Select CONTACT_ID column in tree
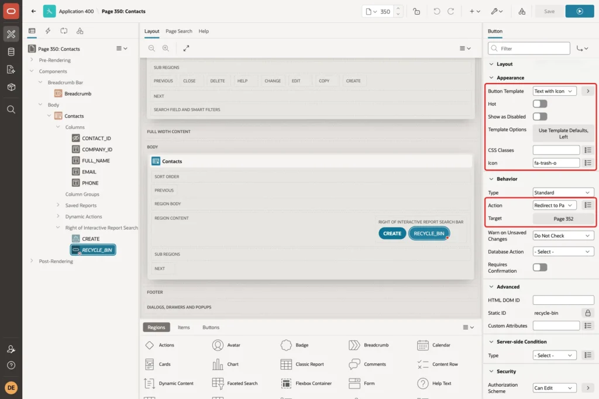 (92, 138)
